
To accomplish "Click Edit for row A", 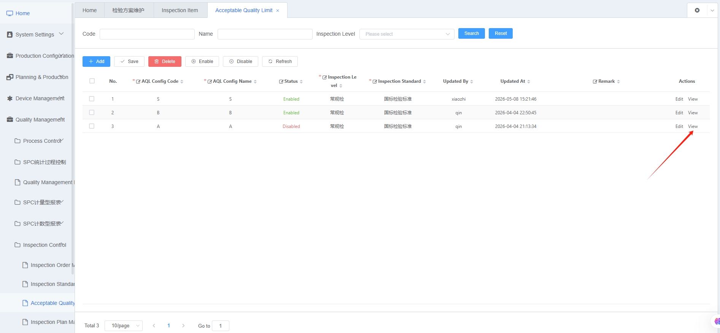I will [x=679, y=126].
